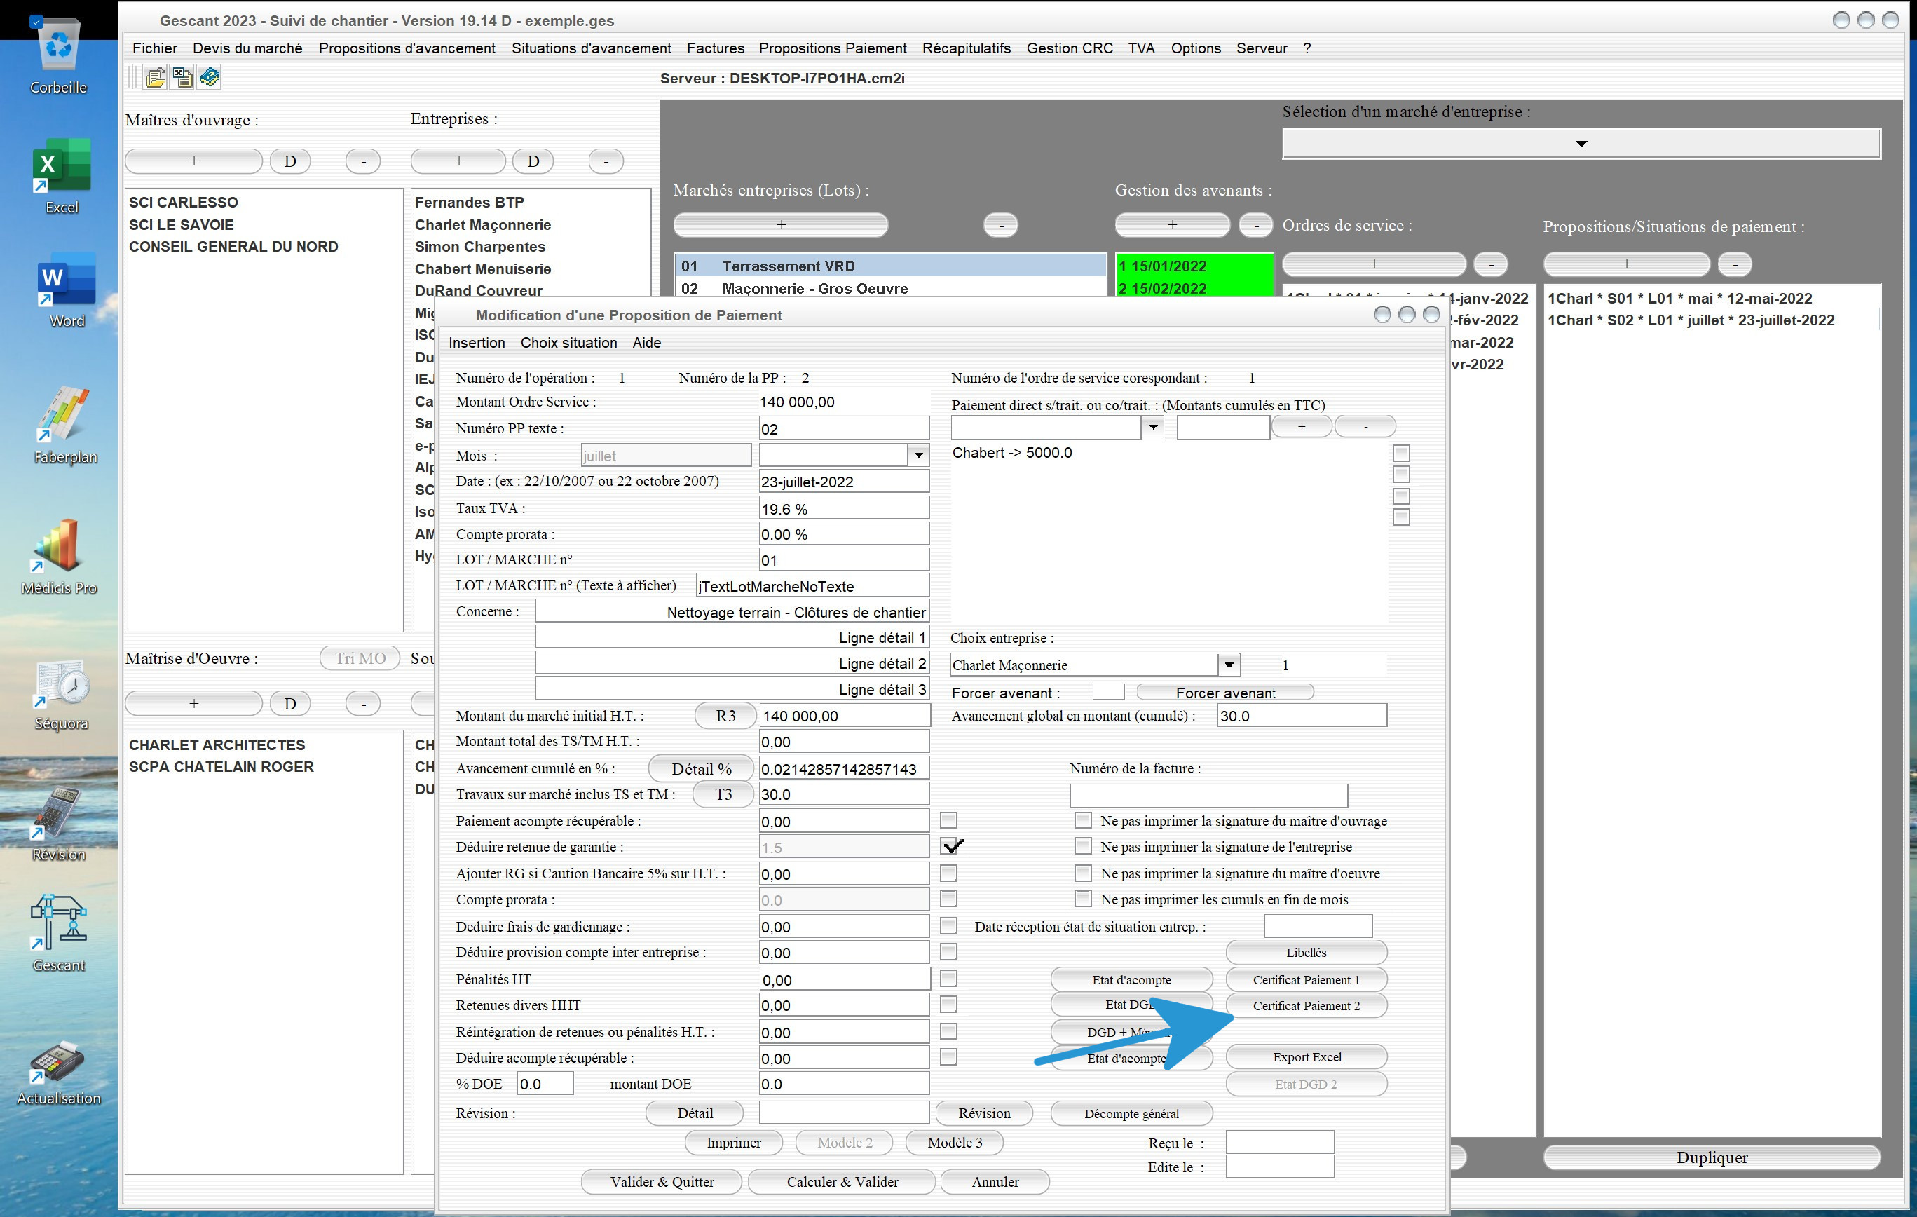
Task: Click the Numéro de la facture field
Action: (1208, 795)
